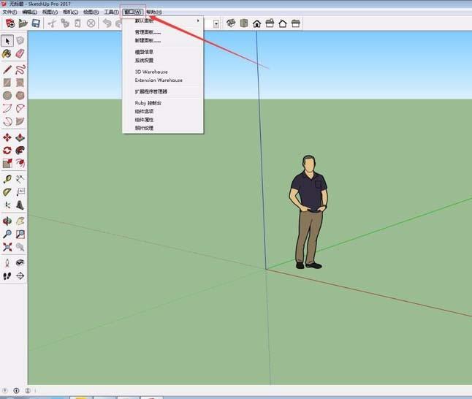Open the 模型信息 menu entry
472x399 pixels.
pyautogui.click(x=144, y=52)
